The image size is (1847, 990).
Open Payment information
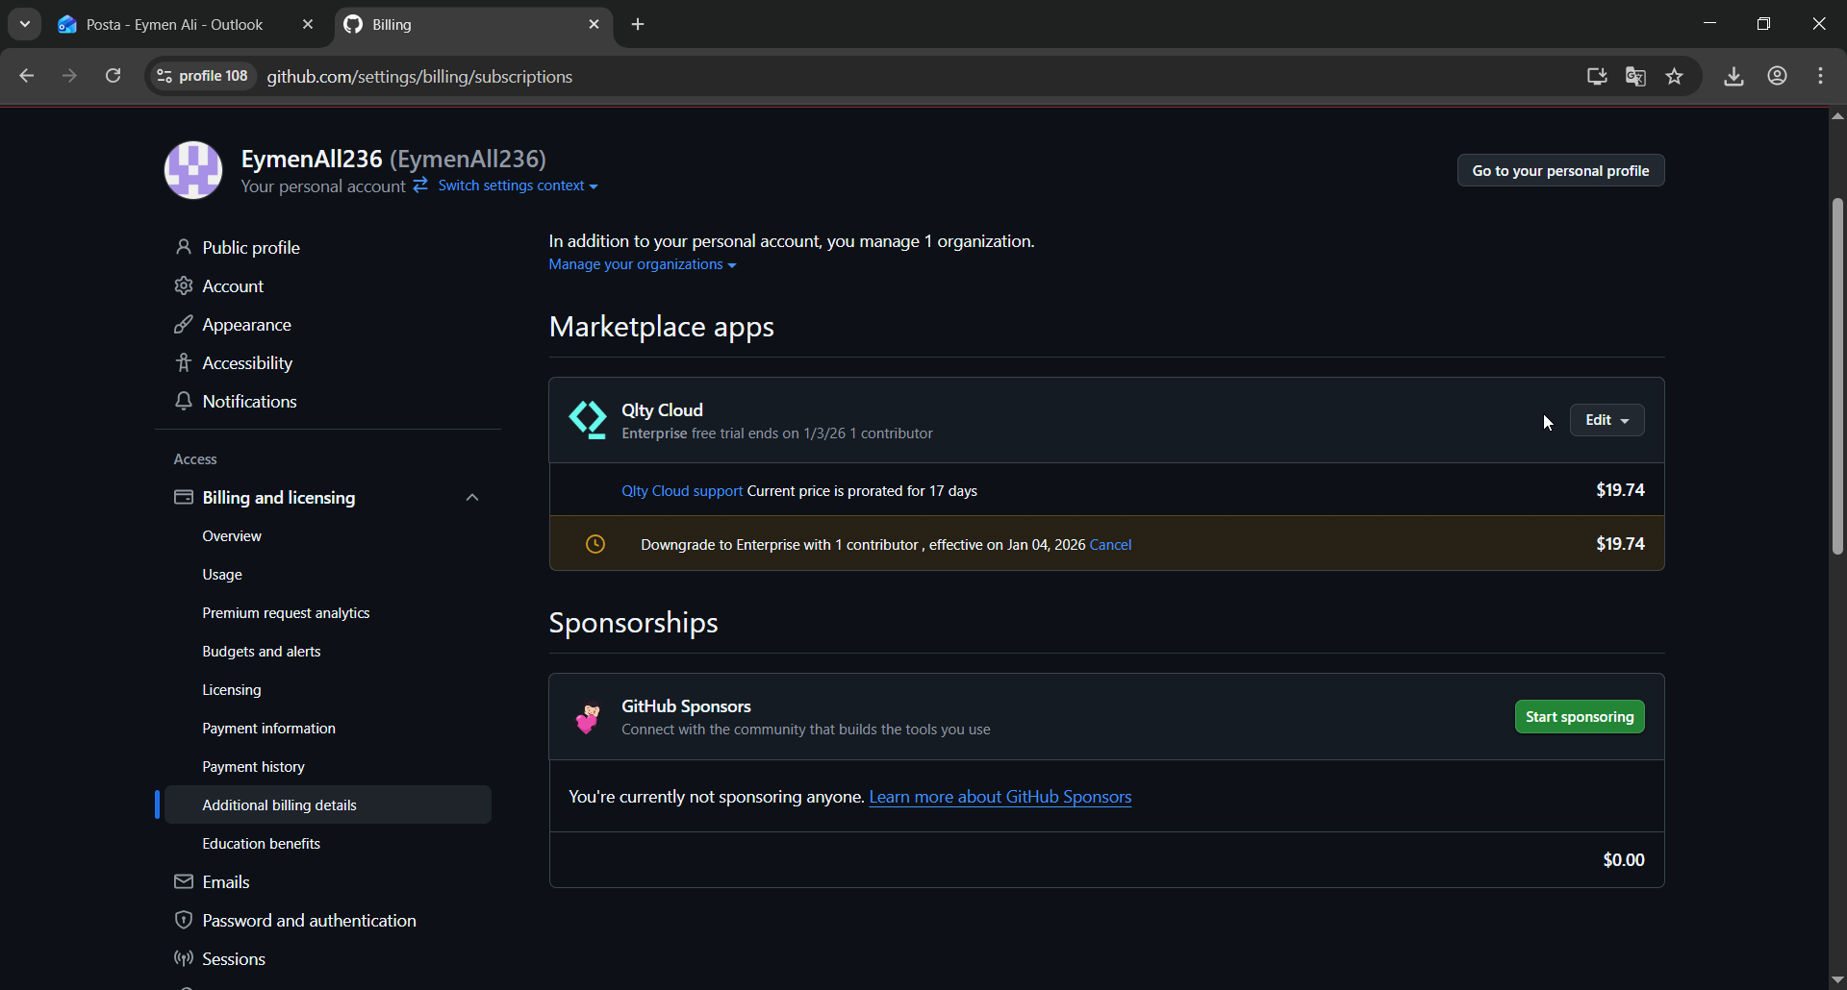pyautogui.click(x=269, y=728)
